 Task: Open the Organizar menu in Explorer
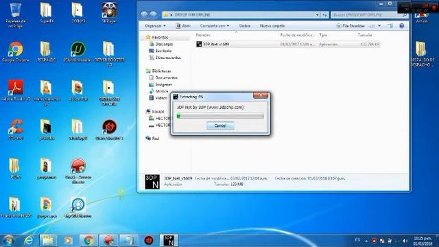pyautogui.click(x=155, y=26)
